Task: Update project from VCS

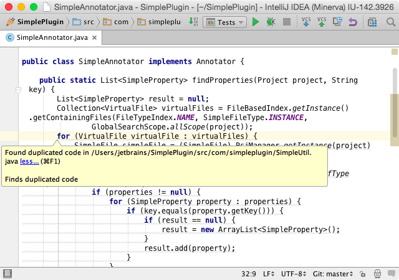Action: pos(306,22)
